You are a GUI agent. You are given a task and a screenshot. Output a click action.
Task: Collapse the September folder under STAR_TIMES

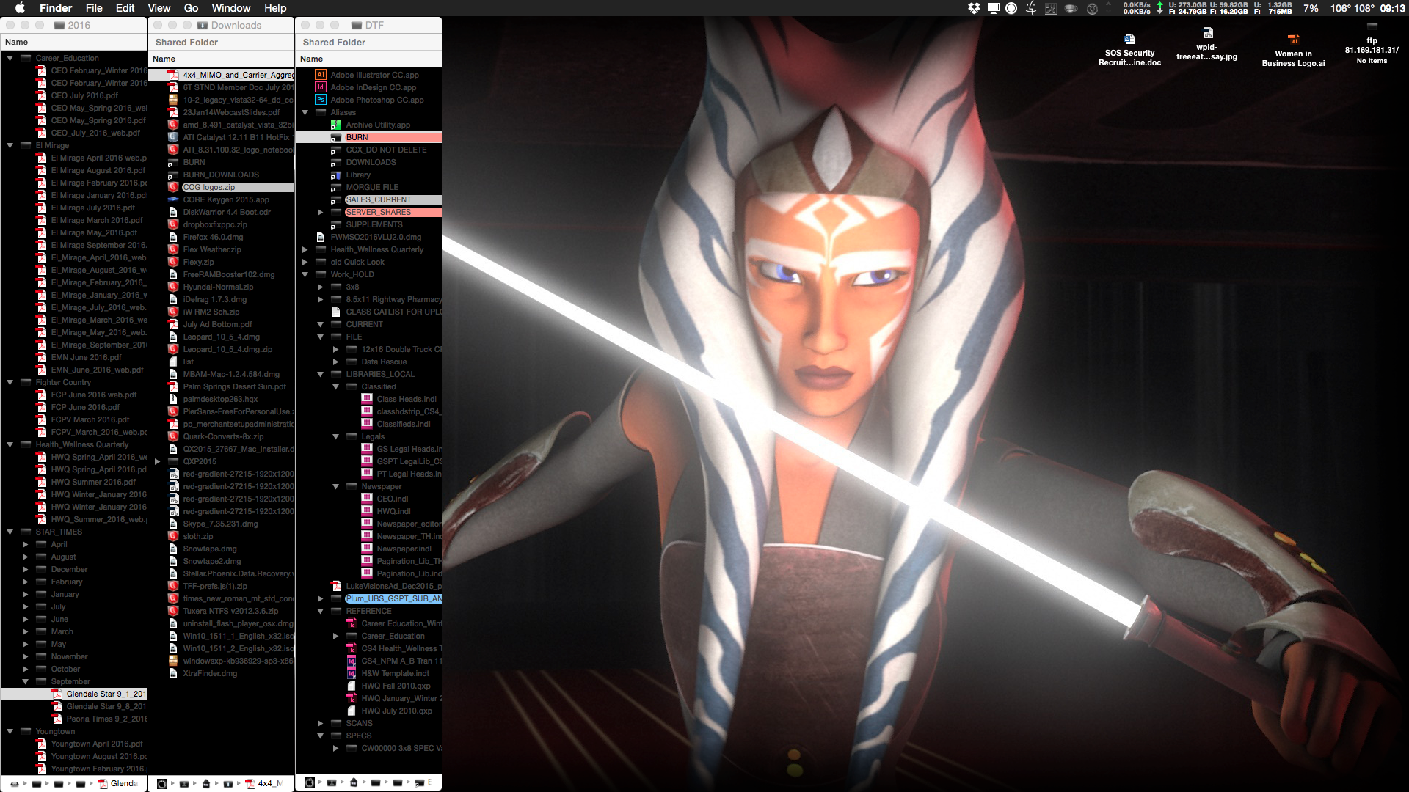[26, 681]
